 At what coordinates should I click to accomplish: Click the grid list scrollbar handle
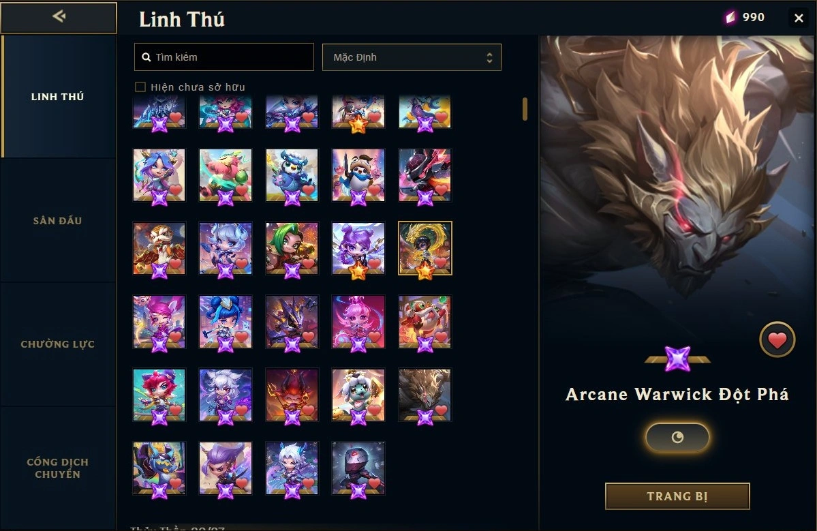[525, 109]
